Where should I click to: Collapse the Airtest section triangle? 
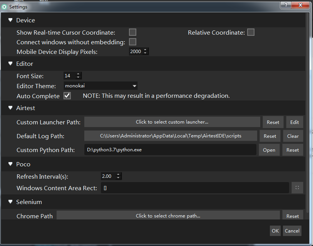(x=10, y=108)
